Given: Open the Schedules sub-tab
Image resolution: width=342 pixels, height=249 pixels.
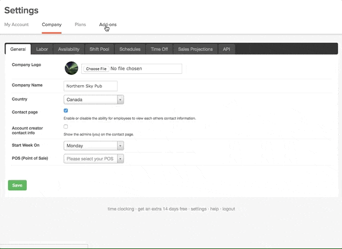Looking at the screenshot, I should (130, 49).
